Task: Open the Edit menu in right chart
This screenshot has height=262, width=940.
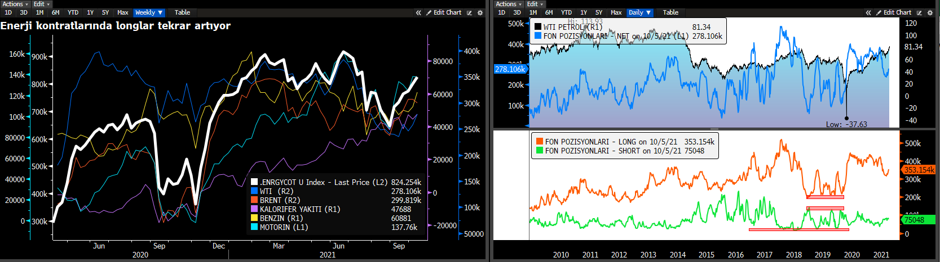Action: pyautogui.click(x=535, y=4)
